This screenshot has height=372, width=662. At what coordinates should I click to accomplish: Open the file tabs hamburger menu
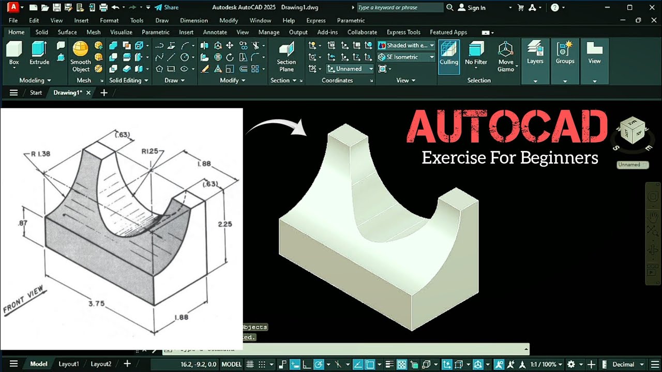[14, 93]
